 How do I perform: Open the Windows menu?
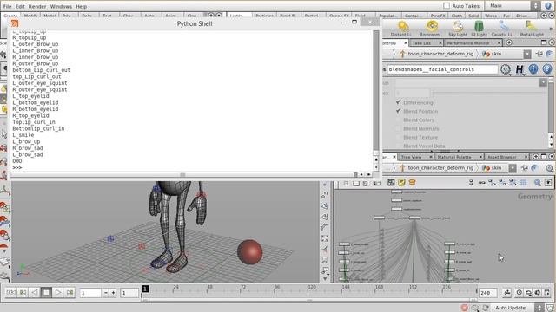point(61,6)
